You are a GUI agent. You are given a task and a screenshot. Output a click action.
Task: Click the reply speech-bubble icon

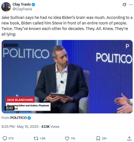(x=5, y=138)
